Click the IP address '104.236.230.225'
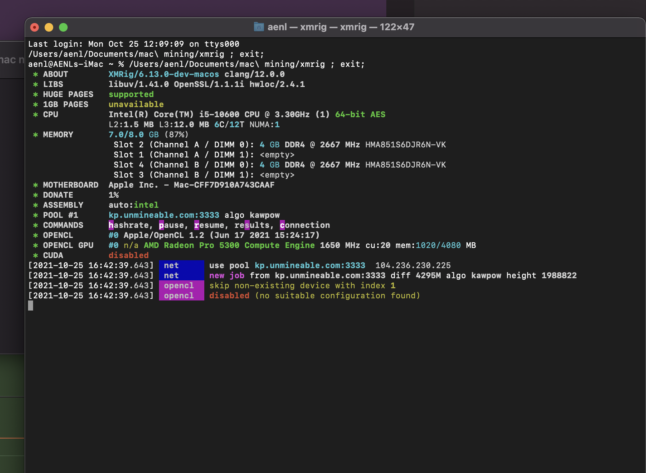 (413, 266)
